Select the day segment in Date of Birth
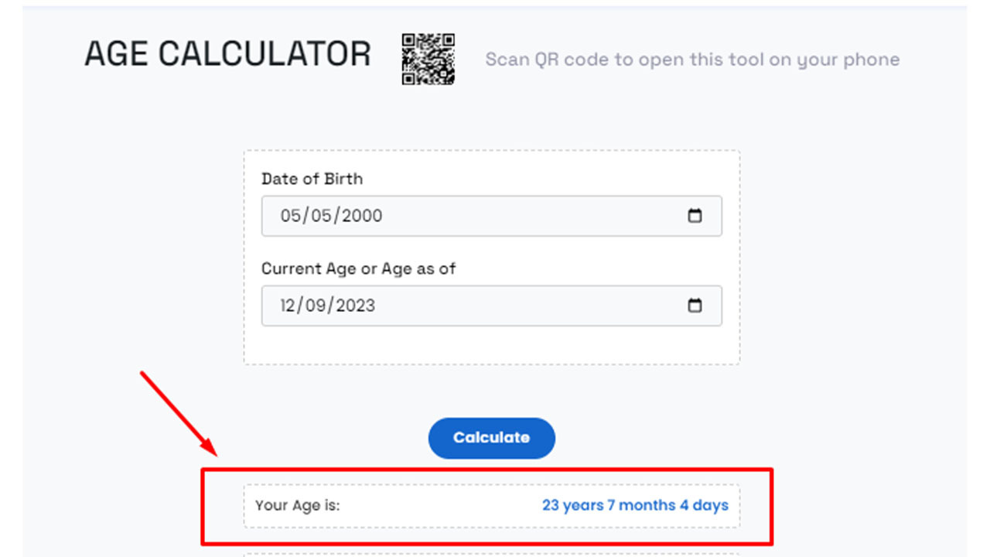Viewport: 990px width, 557px height. point(323,216)
